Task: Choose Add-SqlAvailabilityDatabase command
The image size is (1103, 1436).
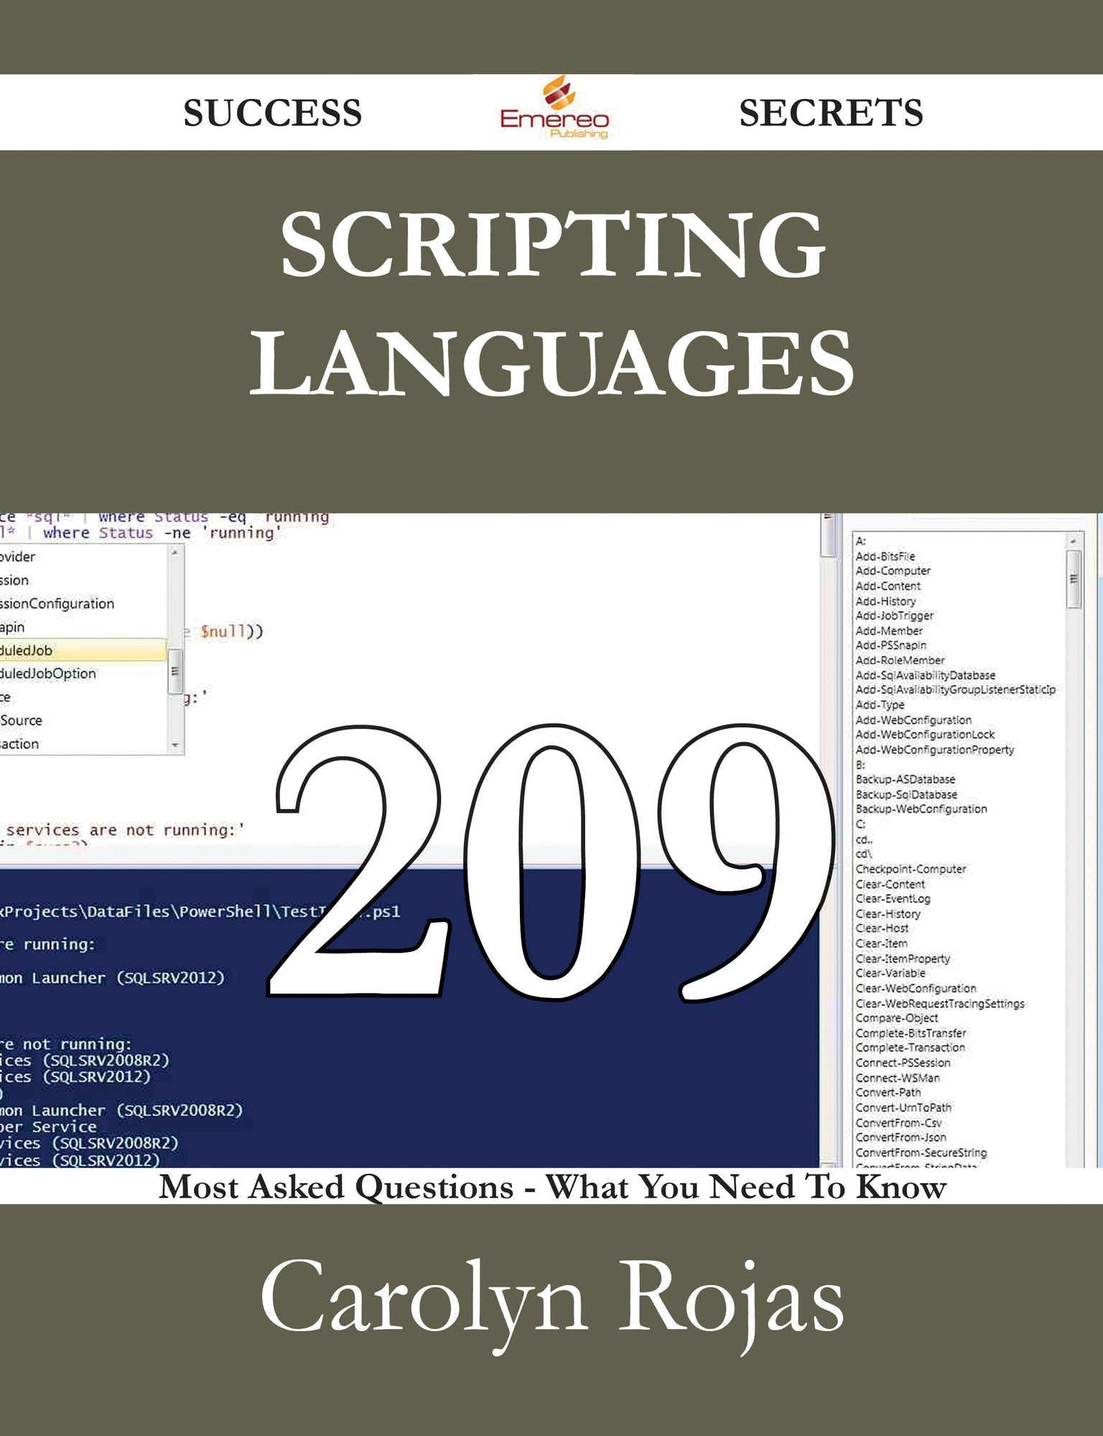Action: [925, 675]
